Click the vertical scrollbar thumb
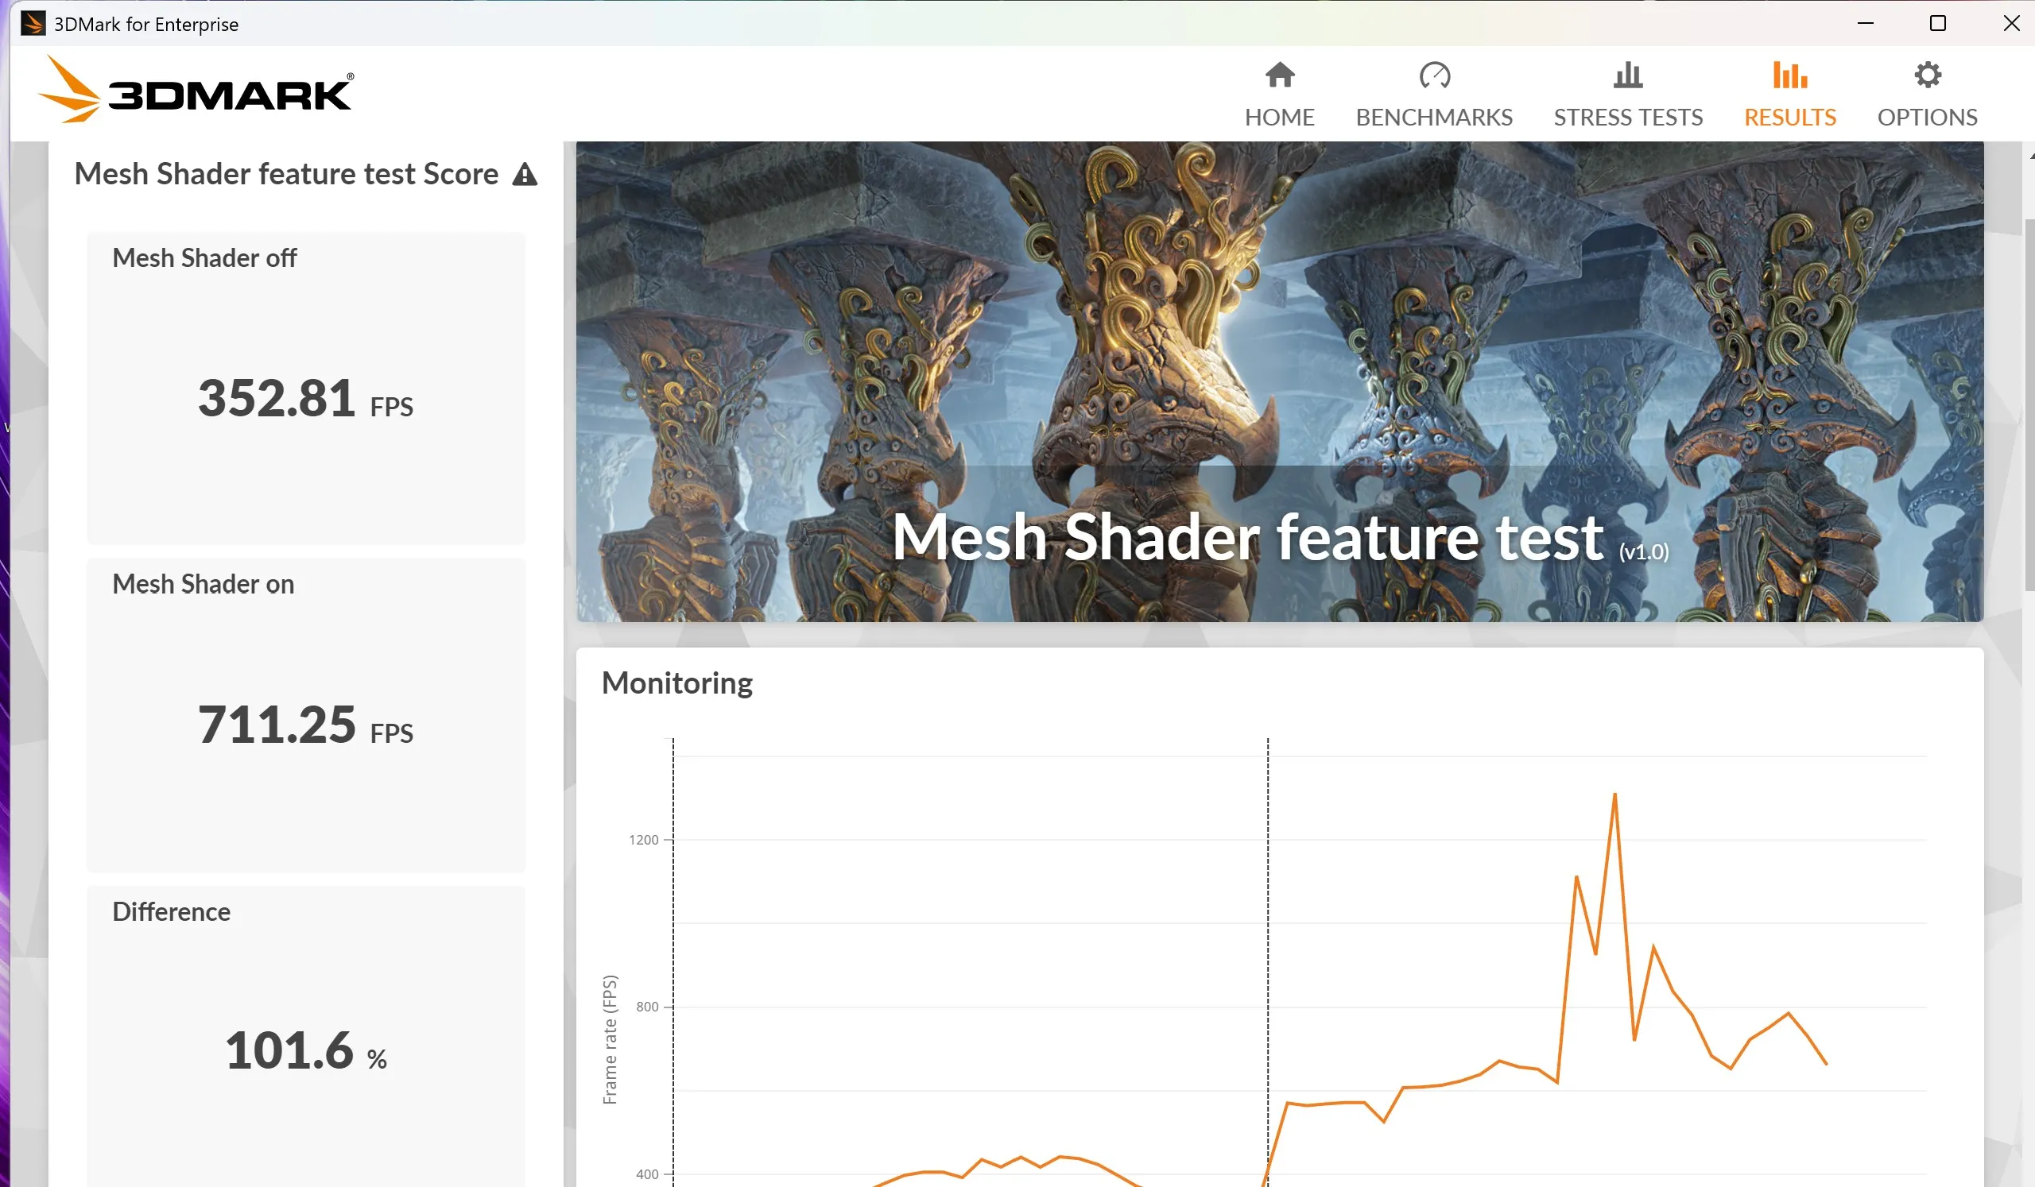The height and width of the screenshot is (1187, 2035). pyautogui.click(x=2029, y=404)
